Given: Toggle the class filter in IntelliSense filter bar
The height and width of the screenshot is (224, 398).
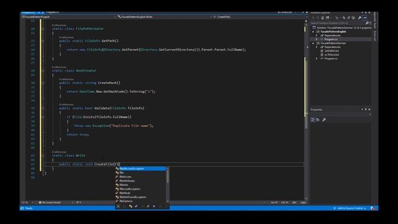Looking at the screenshot, I should (131, 207).
